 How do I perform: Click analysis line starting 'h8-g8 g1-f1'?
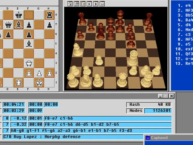coord(91,130)
